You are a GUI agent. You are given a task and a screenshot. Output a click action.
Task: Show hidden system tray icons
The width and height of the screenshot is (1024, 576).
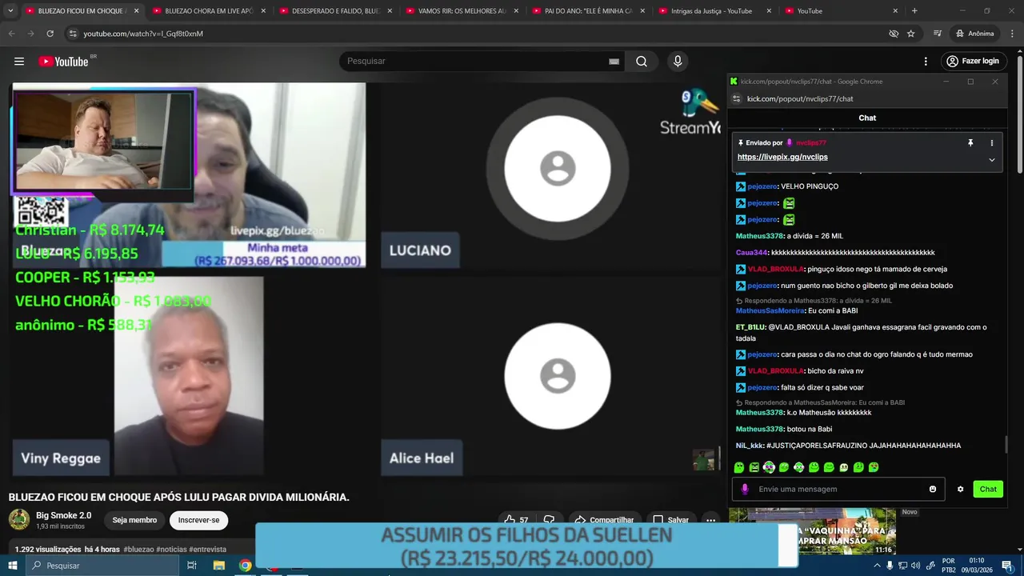(878, 566)
